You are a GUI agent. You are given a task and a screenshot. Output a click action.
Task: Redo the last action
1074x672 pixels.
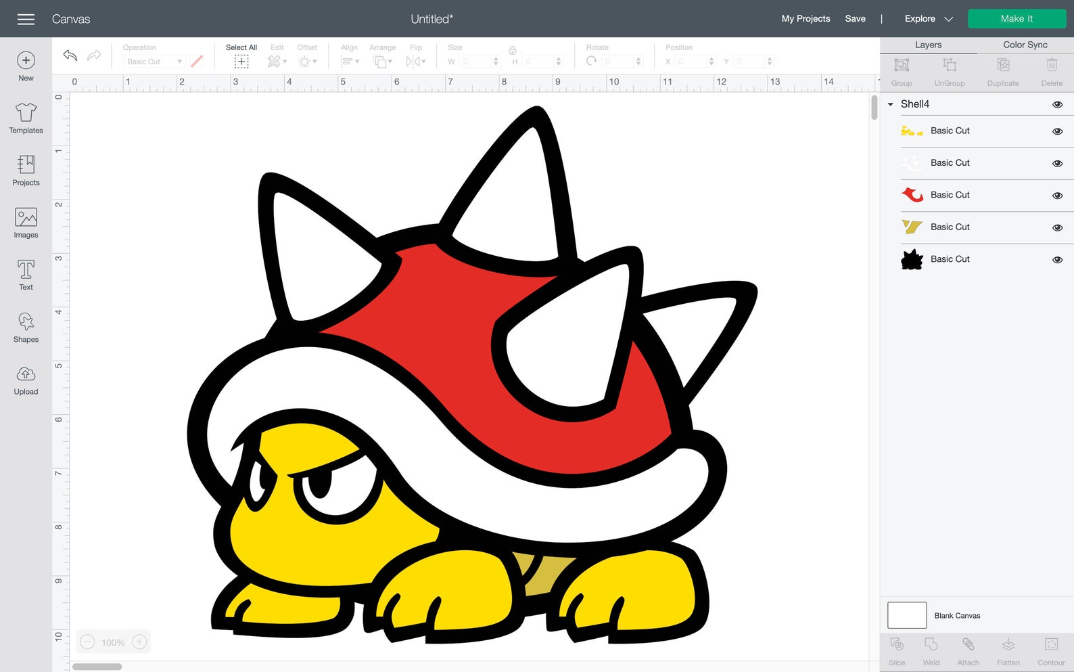coord(94,55)
